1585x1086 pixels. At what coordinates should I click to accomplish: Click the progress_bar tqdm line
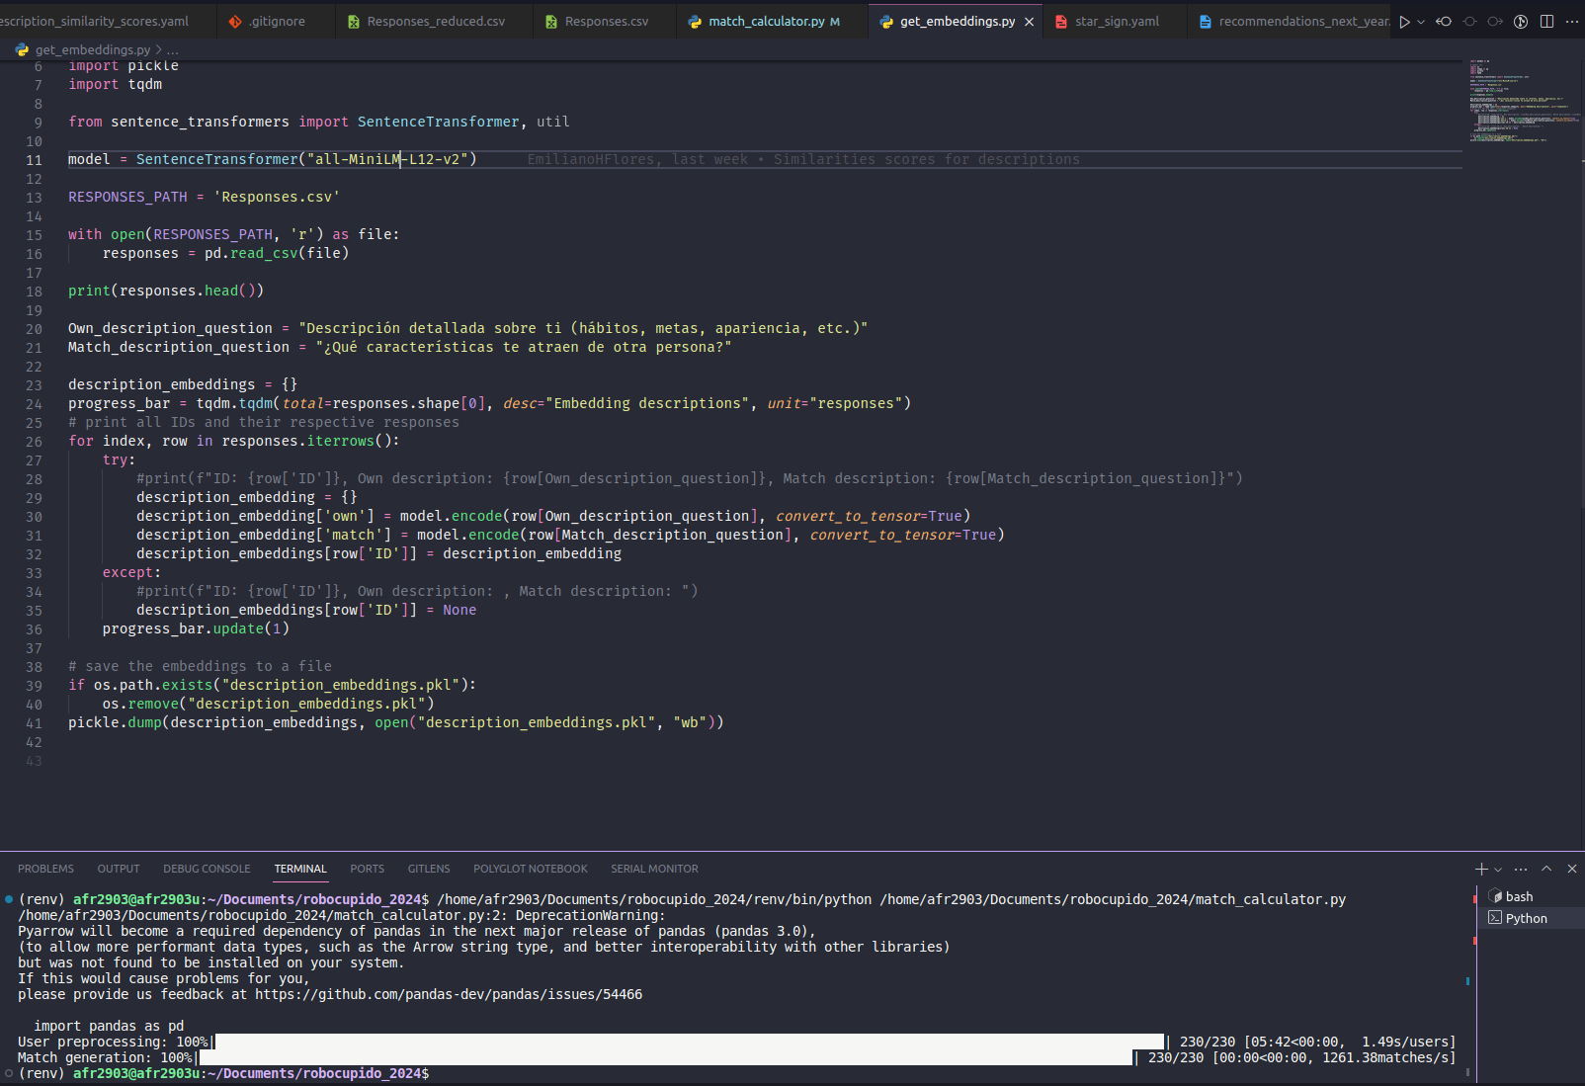[489, 403]
